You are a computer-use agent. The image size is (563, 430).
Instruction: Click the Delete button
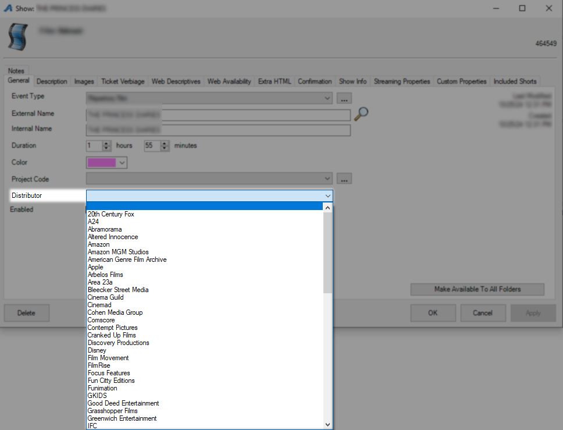point(27,313)
